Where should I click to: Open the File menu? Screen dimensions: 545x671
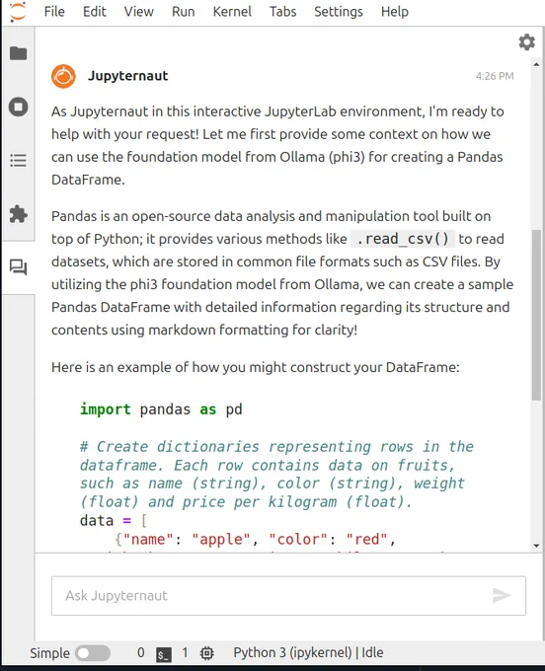point(54,12)
